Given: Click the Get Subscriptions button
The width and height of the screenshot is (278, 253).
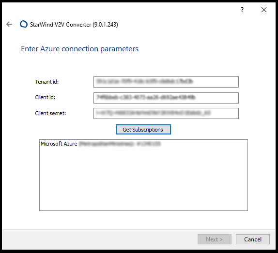Looking at the screenshot, I should pos(143,130).
